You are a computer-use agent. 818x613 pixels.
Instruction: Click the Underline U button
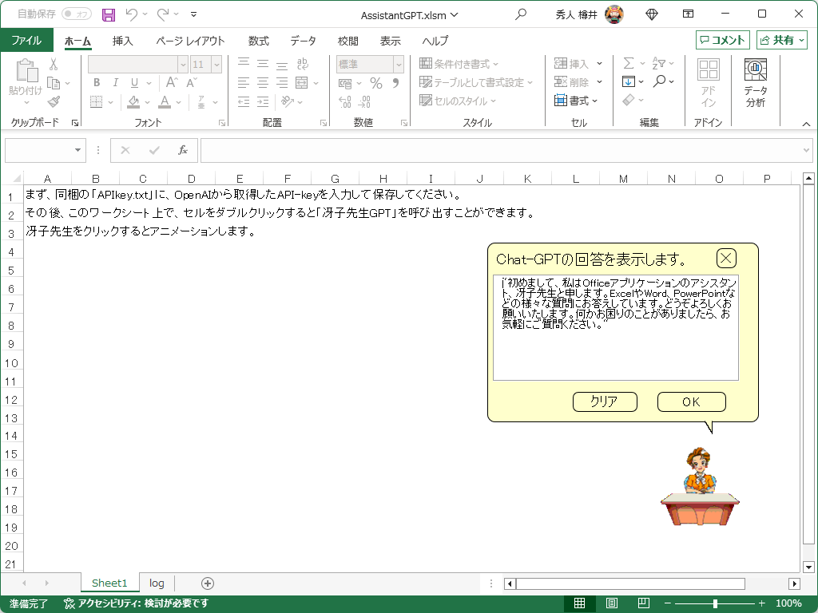134,82
